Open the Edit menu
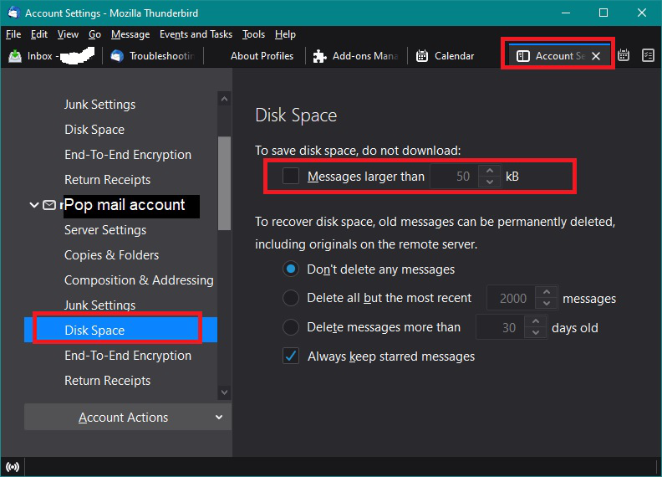 pos(38,34)
